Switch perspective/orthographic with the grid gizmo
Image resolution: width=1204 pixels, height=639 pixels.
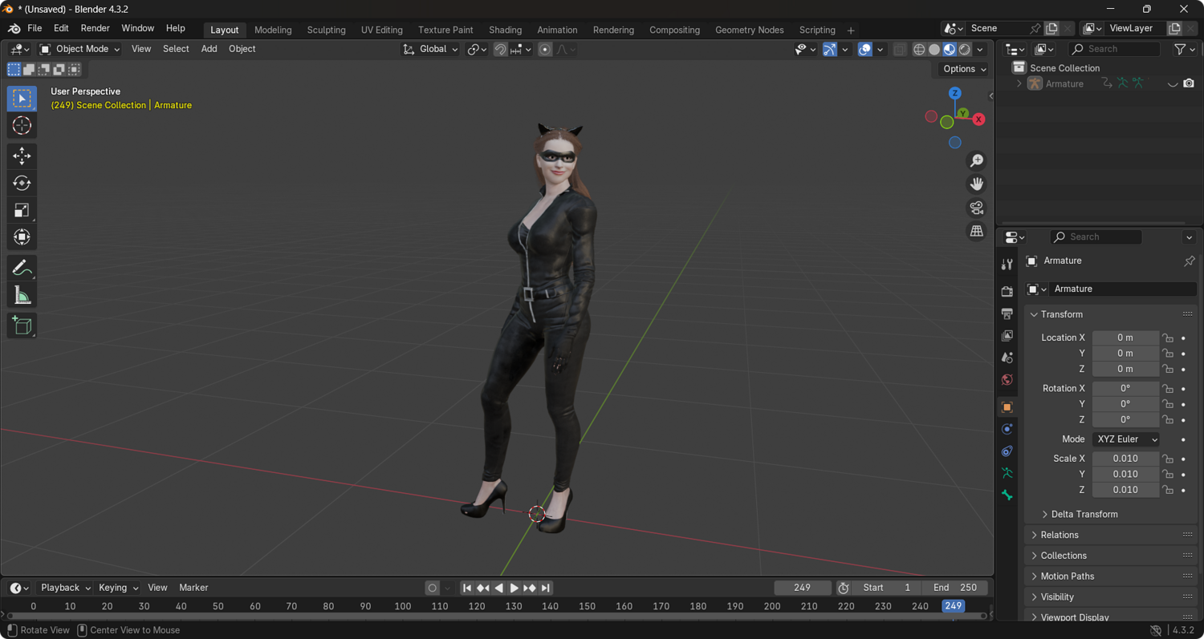(977, 231)
